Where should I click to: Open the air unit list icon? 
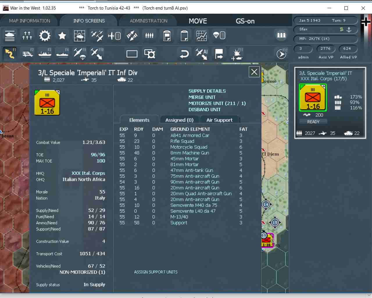[115, 36]
